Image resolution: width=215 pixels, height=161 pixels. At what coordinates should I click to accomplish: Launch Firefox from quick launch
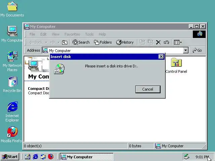click(x=51, y=157)
